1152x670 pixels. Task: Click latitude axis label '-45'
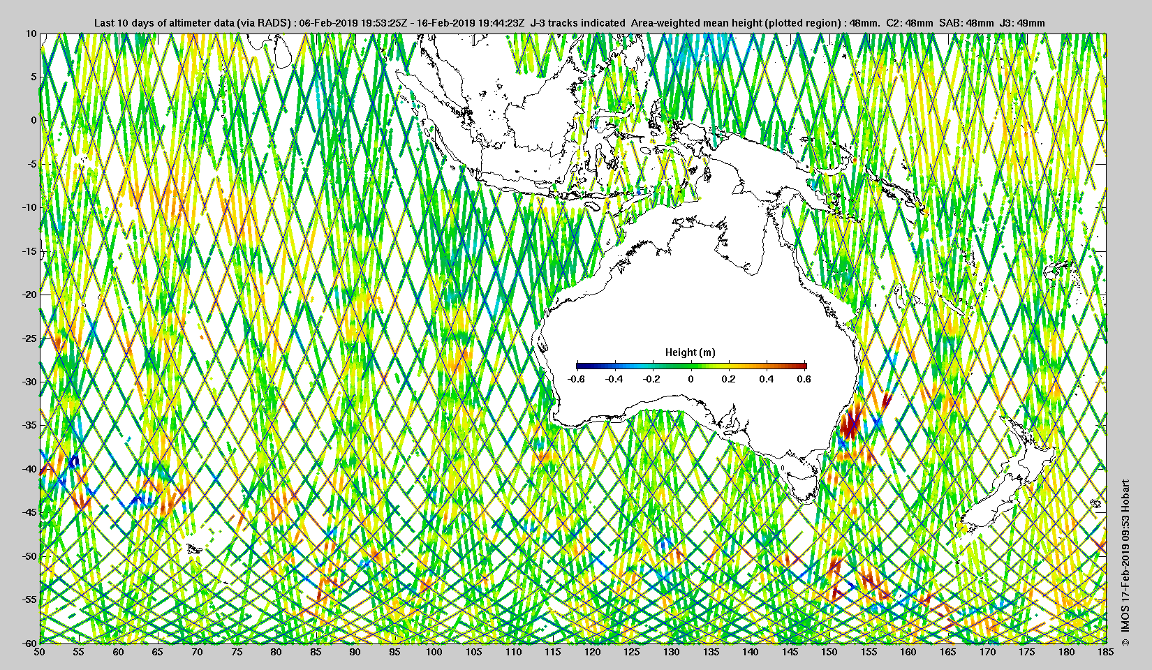point(29,512)
